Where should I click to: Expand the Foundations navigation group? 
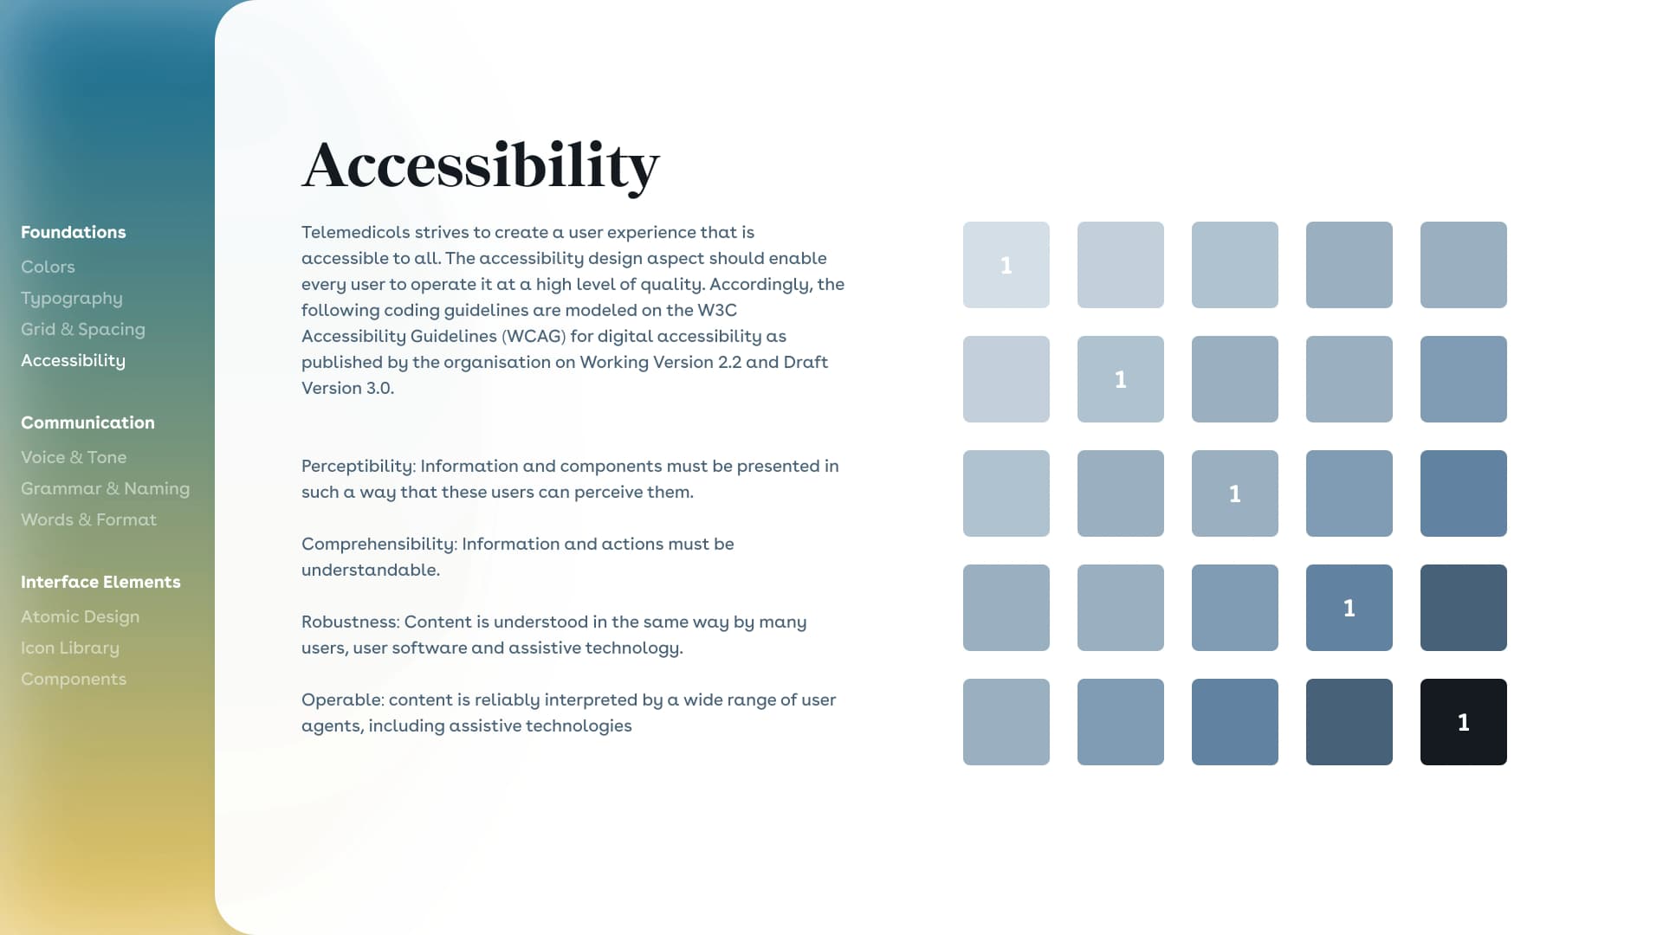coord(73,232)
